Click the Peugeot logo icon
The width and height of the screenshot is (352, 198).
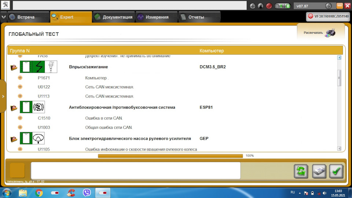5,5
